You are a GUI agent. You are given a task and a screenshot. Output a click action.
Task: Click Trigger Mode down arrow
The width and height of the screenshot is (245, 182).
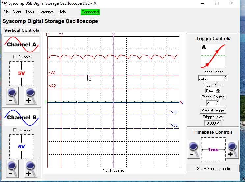pos(225,79)
